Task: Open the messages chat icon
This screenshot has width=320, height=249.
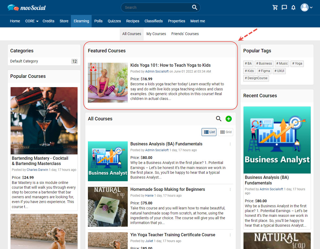Action: click(284, 7)
